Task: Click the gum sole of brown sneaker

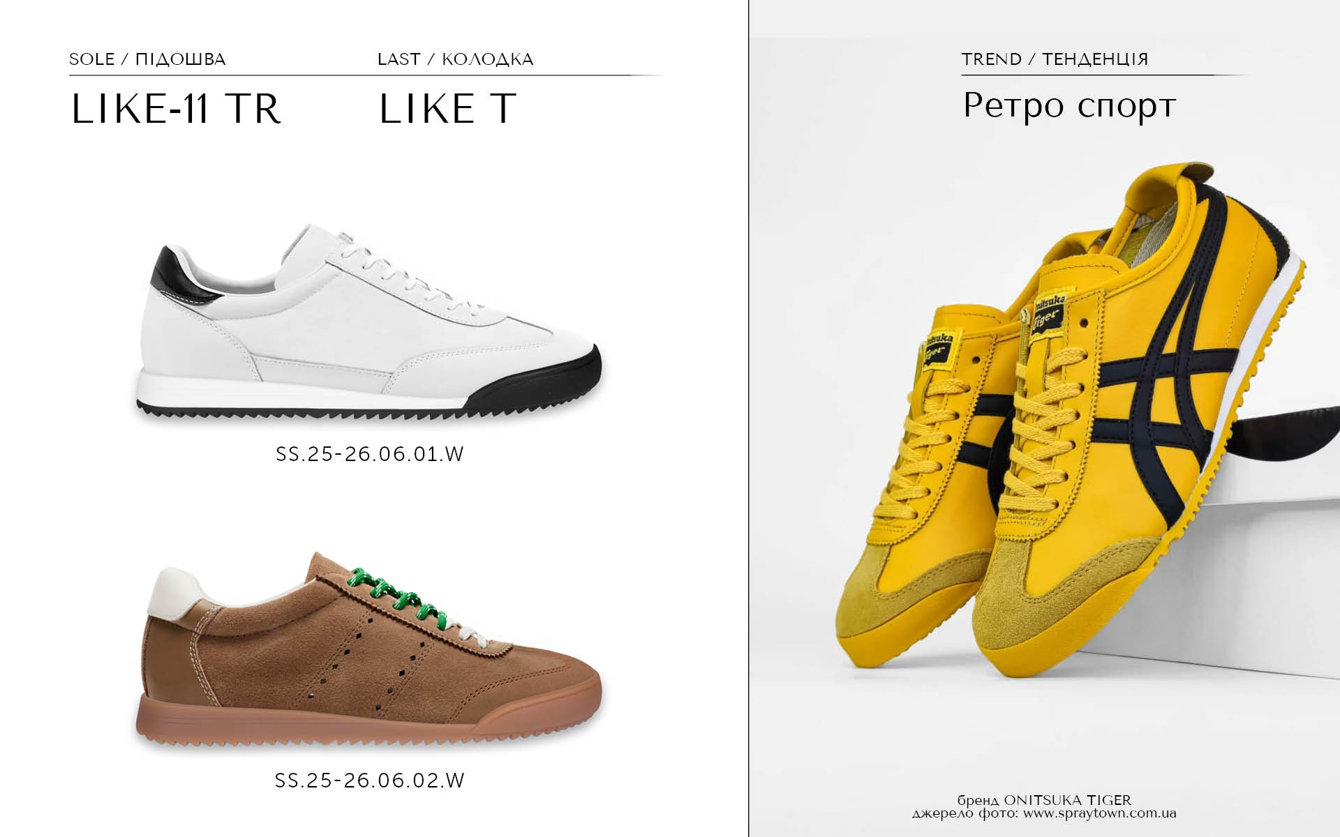Action: (368, 718)
